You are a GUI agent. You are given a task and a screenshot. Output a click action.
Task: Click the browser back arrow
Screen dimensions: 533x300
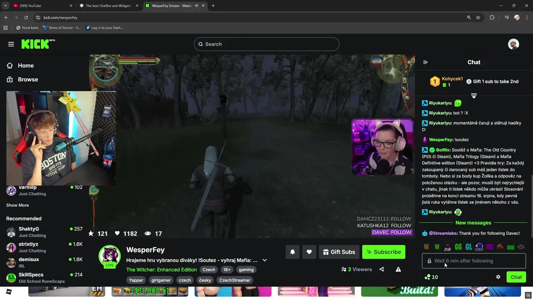tap(6, 17)
